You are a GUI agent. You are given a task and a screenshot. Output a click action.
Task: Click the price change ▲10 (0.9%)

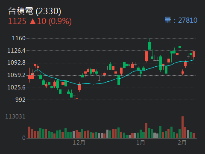(x=51, y=21)
